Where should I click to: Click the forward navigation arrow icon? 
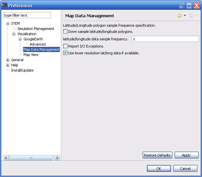191,16
